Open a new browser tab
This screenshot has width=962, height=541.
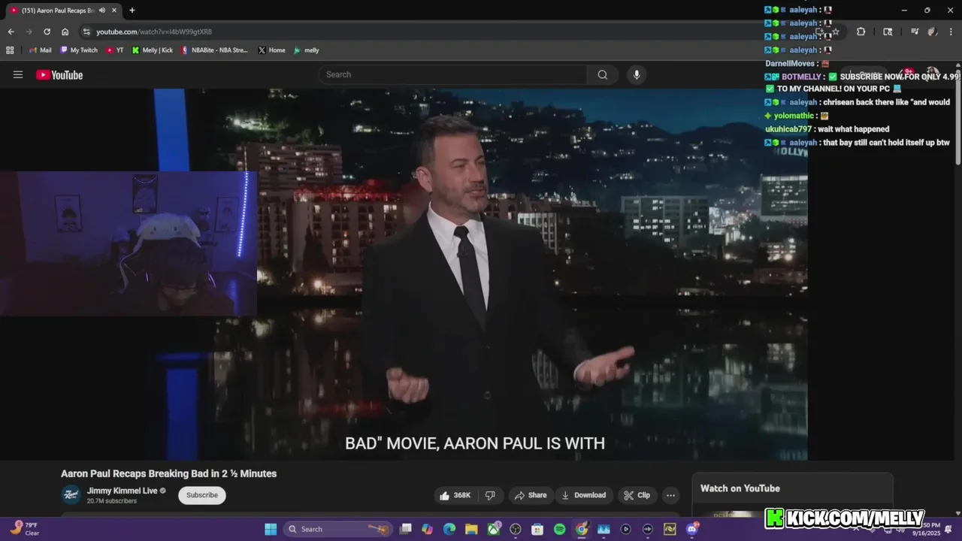coord(132,11)
